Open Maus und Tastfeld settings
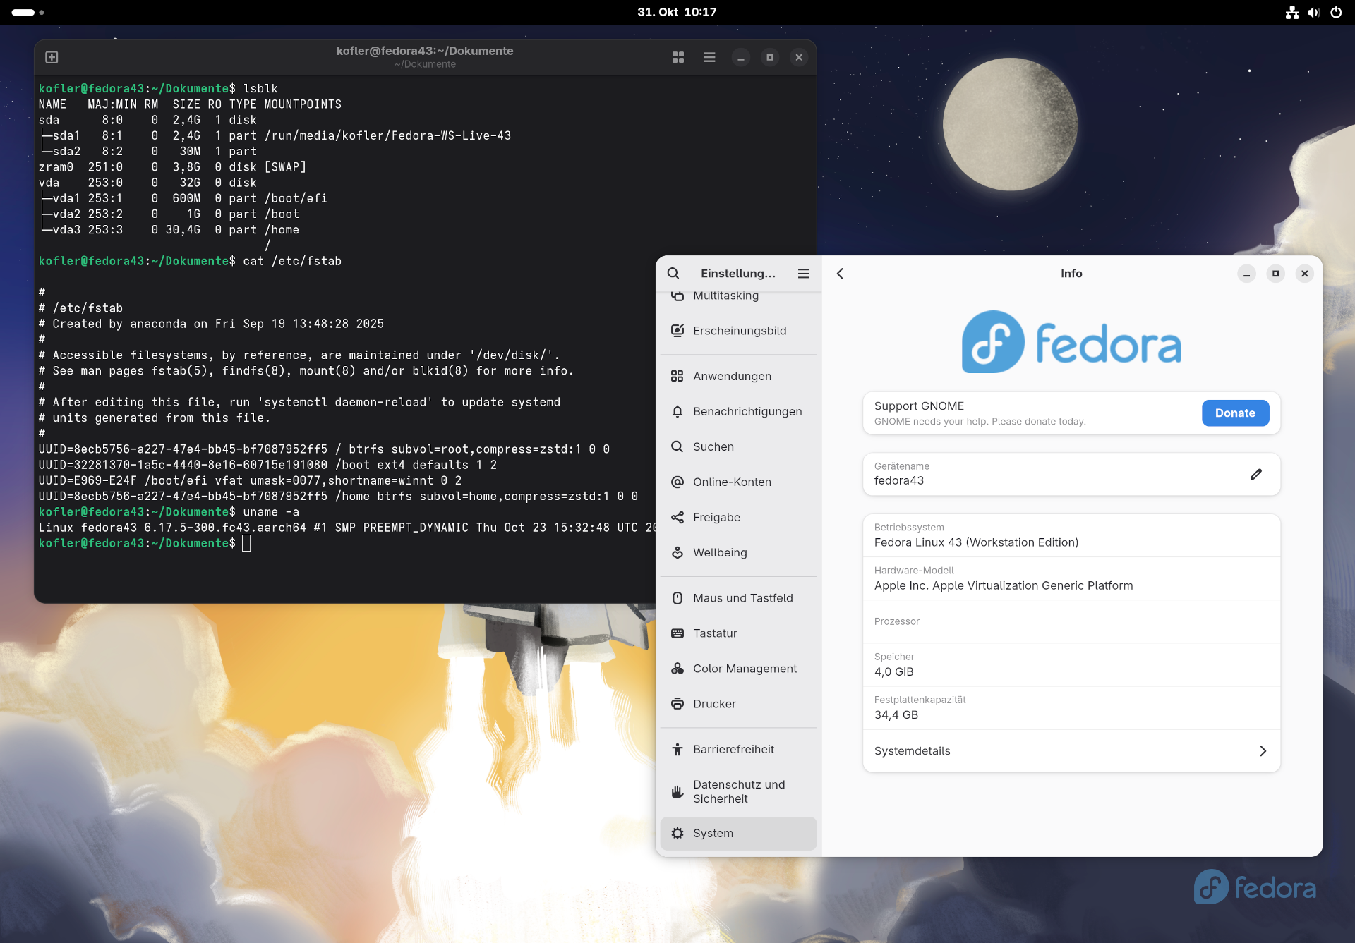Screen dimensions: 1355x943 [x=742, y=598]
